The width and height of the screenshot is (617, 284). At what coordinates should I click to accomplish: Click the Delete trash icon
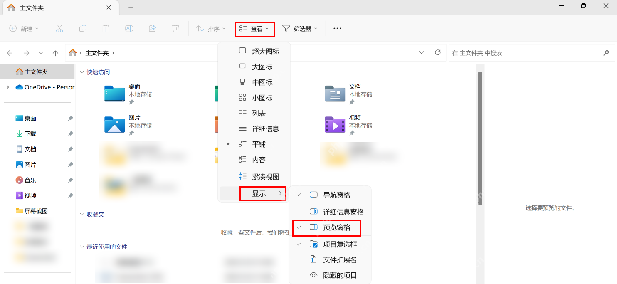tap(175, 28)
